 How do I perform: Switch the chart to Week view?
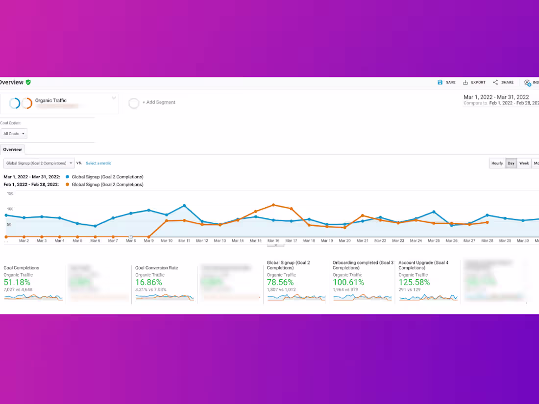[524, 163]
